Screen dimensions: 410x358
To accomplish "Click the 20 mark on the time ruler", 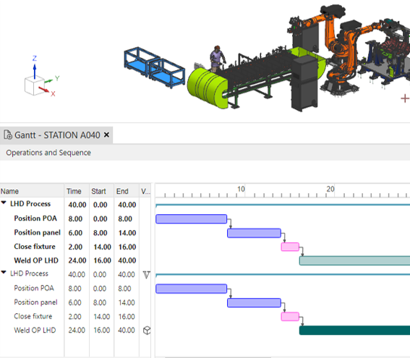I will 330,189.
